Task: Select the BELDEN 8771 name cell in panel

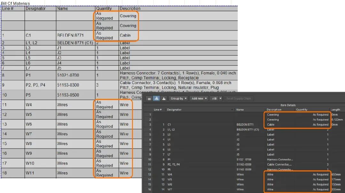Action: pyautogui.click(x=245, y=125)
